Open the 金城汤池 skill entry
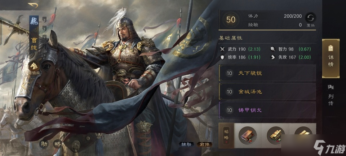 pos(267,91)
